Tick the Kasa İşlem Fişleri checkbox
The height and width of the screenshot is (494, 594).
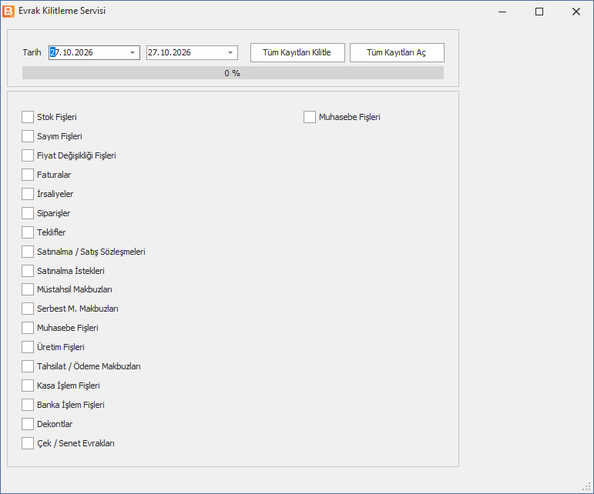(x=28, y=386)
